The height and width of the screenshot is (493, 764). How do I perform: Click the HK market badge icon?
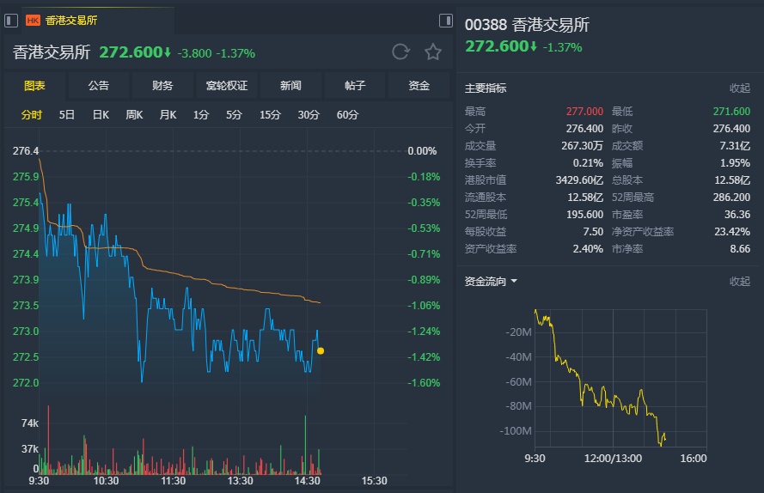[34, 20]
